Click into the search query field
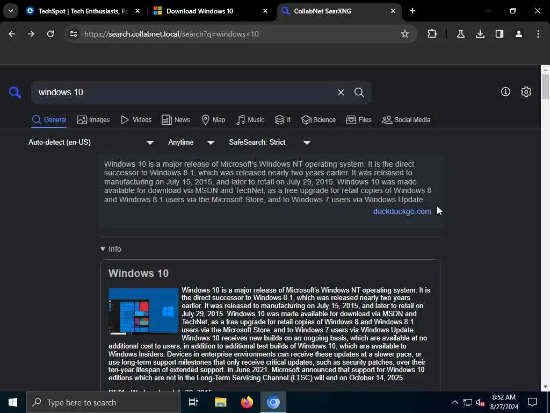550x413 pixels. [186, 92]
